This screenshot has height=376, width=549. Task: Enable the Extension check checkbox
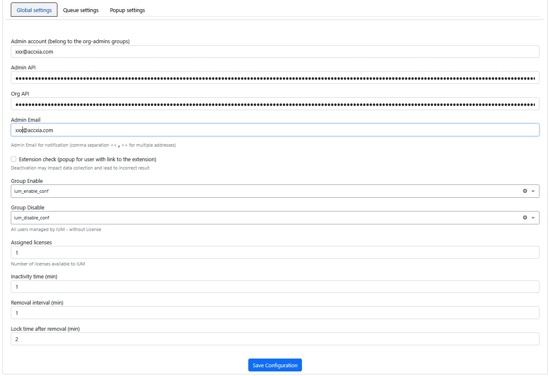coord(14,159)
